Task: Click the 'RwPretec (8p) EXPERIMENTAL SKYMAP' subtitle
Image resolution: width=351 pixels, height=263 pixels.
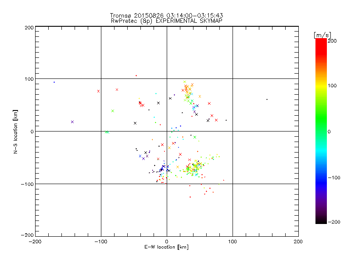Action: click(167, 21)
